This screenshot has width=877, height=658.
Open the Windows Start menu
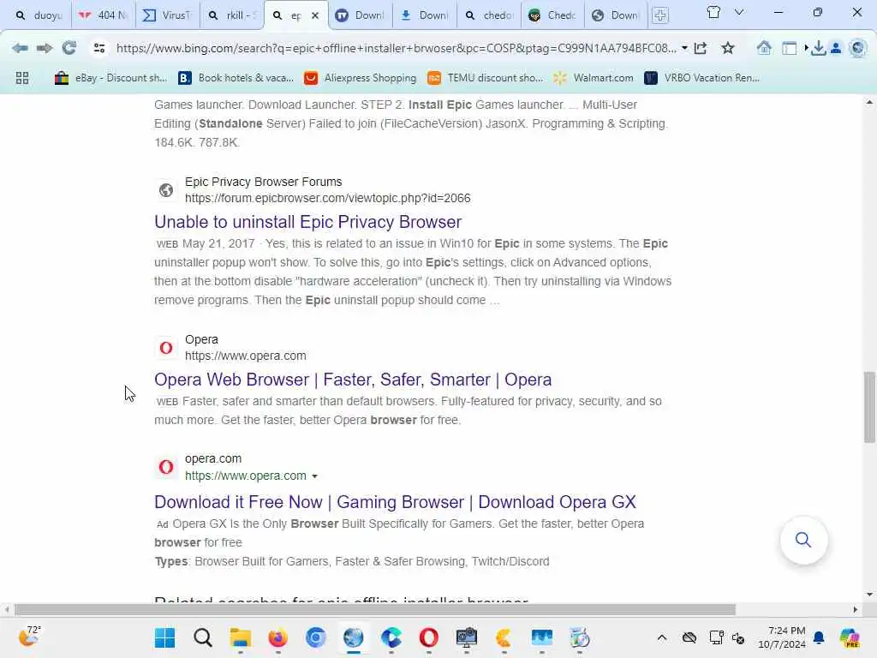(165, 637)
